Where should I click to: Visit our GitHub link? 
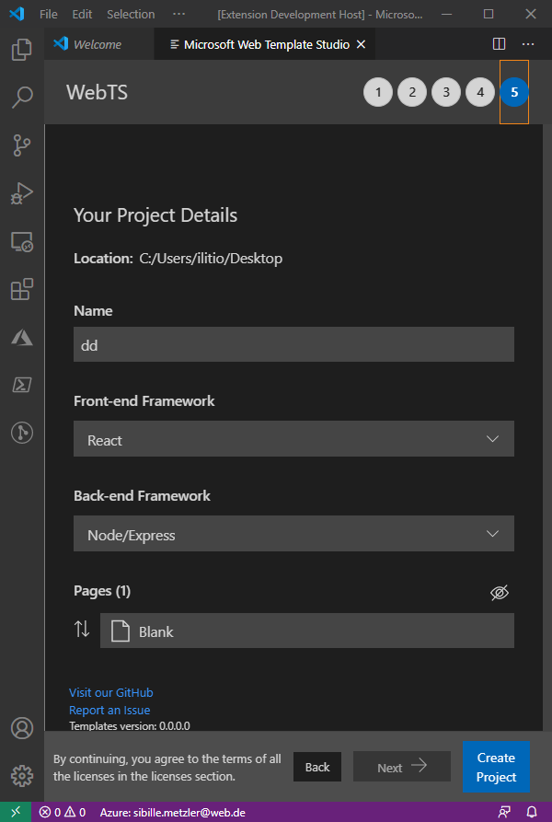pos(110,692)
